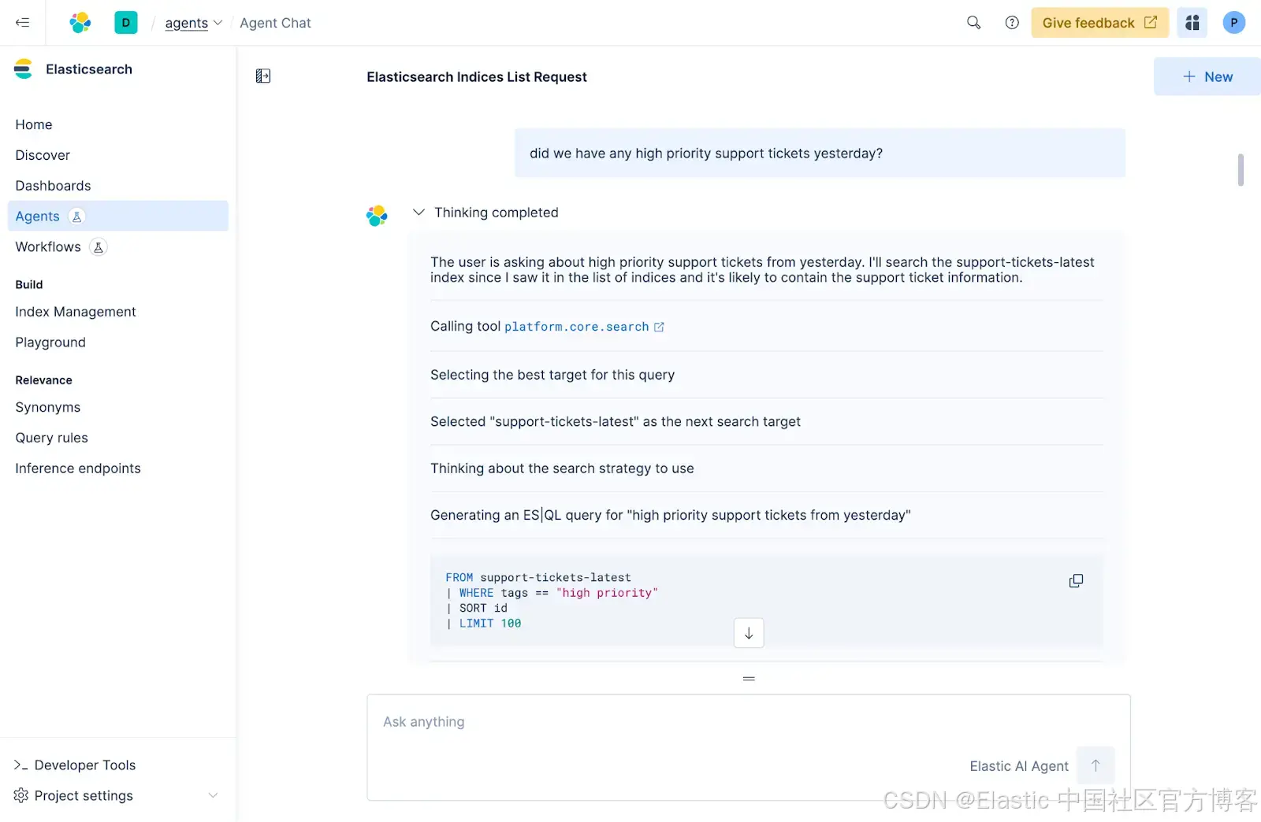Click the scroll-to-bottom down arrow button
The width and height of the screenshot is (1261, 822).
click(749, 633)
